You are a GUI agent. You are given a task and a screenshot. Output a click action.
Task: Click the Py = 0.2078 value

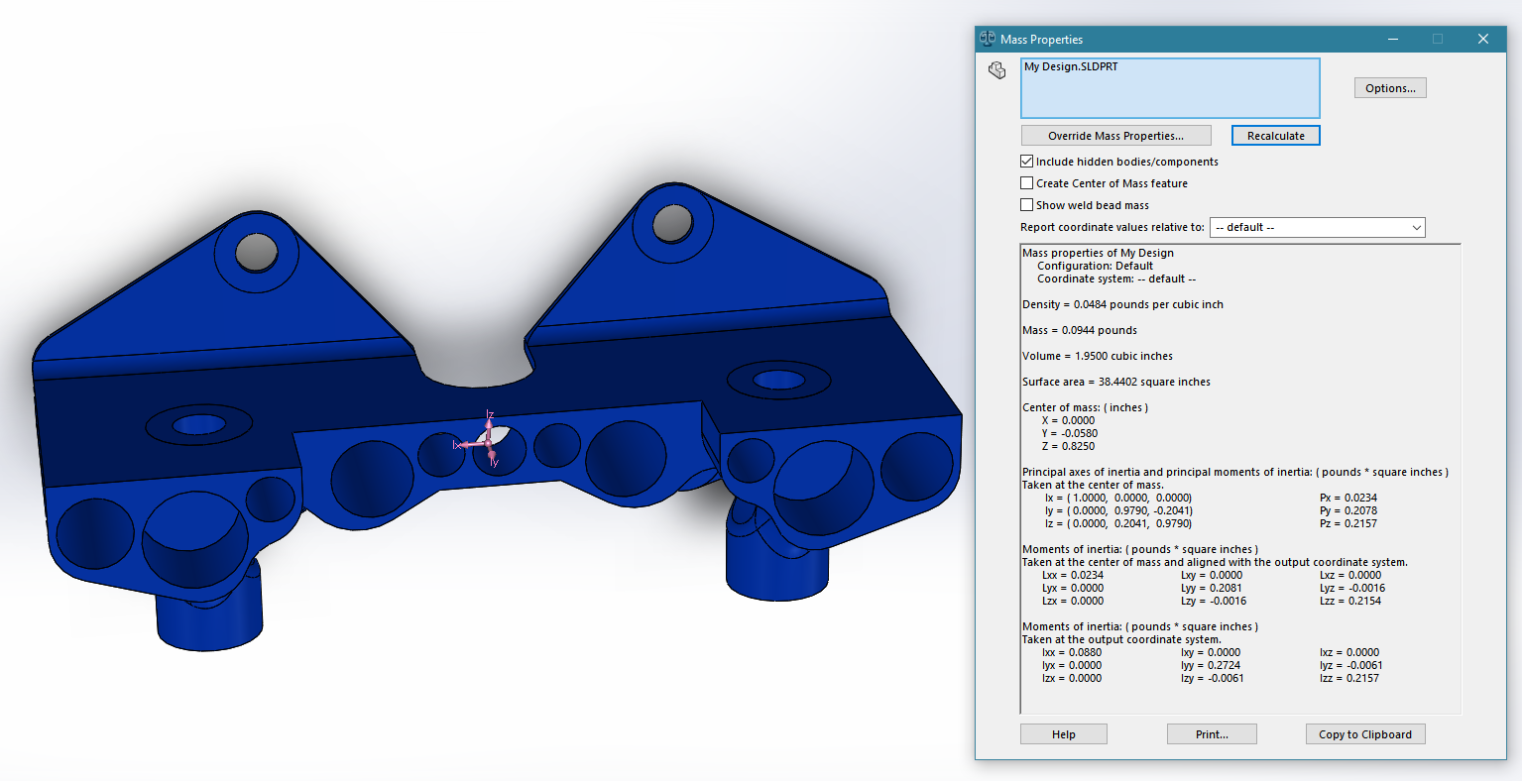point(1347,510)
